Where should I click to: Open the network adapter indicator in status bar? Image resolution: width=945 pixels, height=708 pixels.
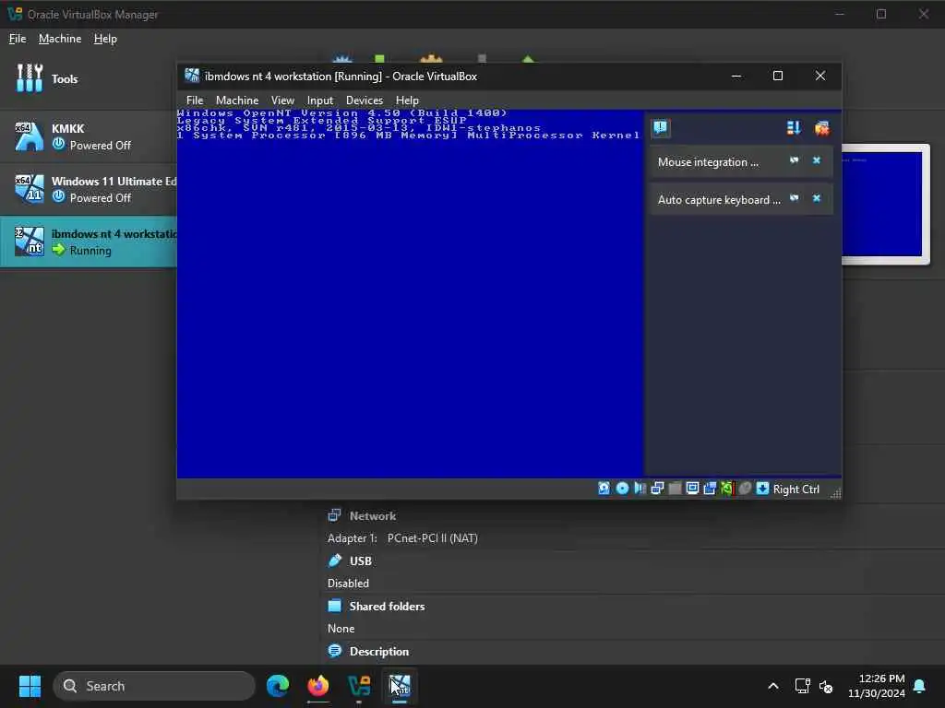(657, 489)
